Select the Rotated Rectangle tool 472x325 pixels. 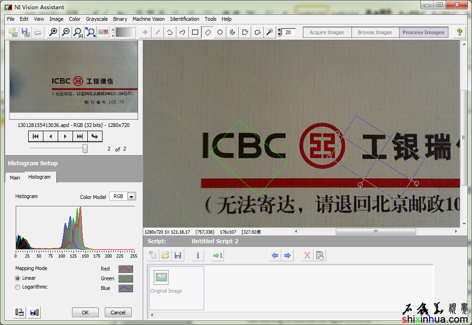208,32
